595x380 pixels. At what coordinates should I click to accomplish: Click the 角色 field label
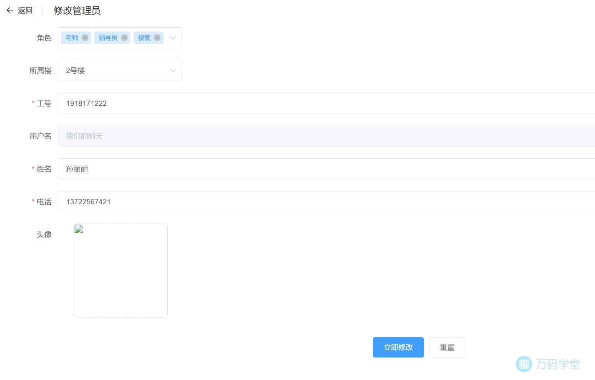coord(44,38)
